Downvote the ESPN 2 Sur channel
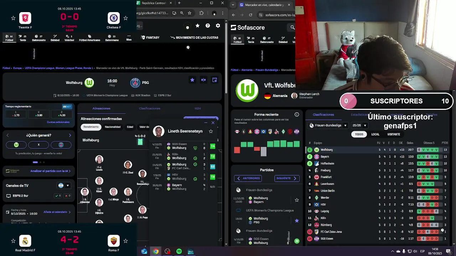Image resolution: width=456 pixels, height=256 pixels. tap(67, 196)
